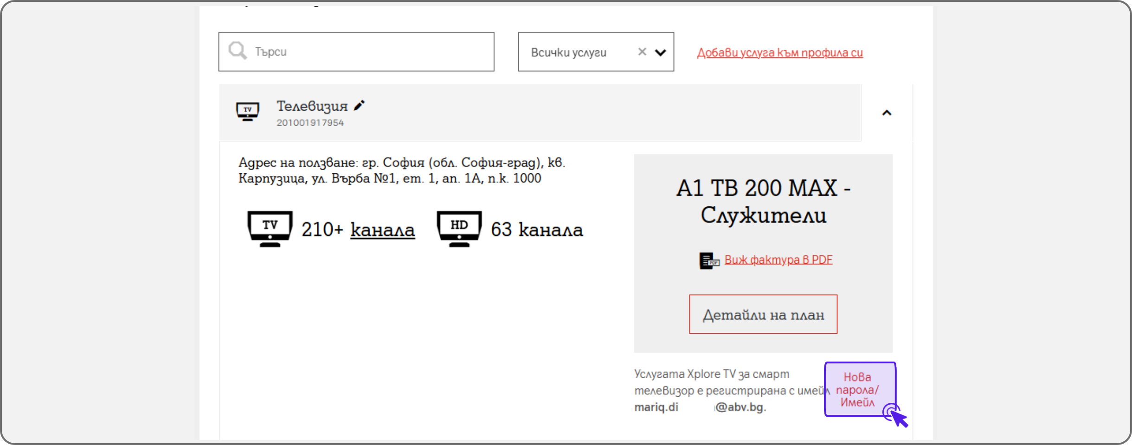Click the A1 ТВ 200 MAX plan title
Screen dimensions: 1132x445
763,201
